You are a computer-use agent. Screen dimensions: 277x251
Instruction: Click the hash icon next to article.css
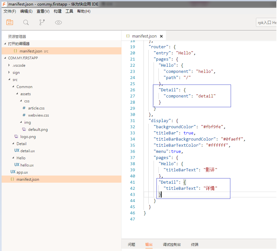point(24,108)
